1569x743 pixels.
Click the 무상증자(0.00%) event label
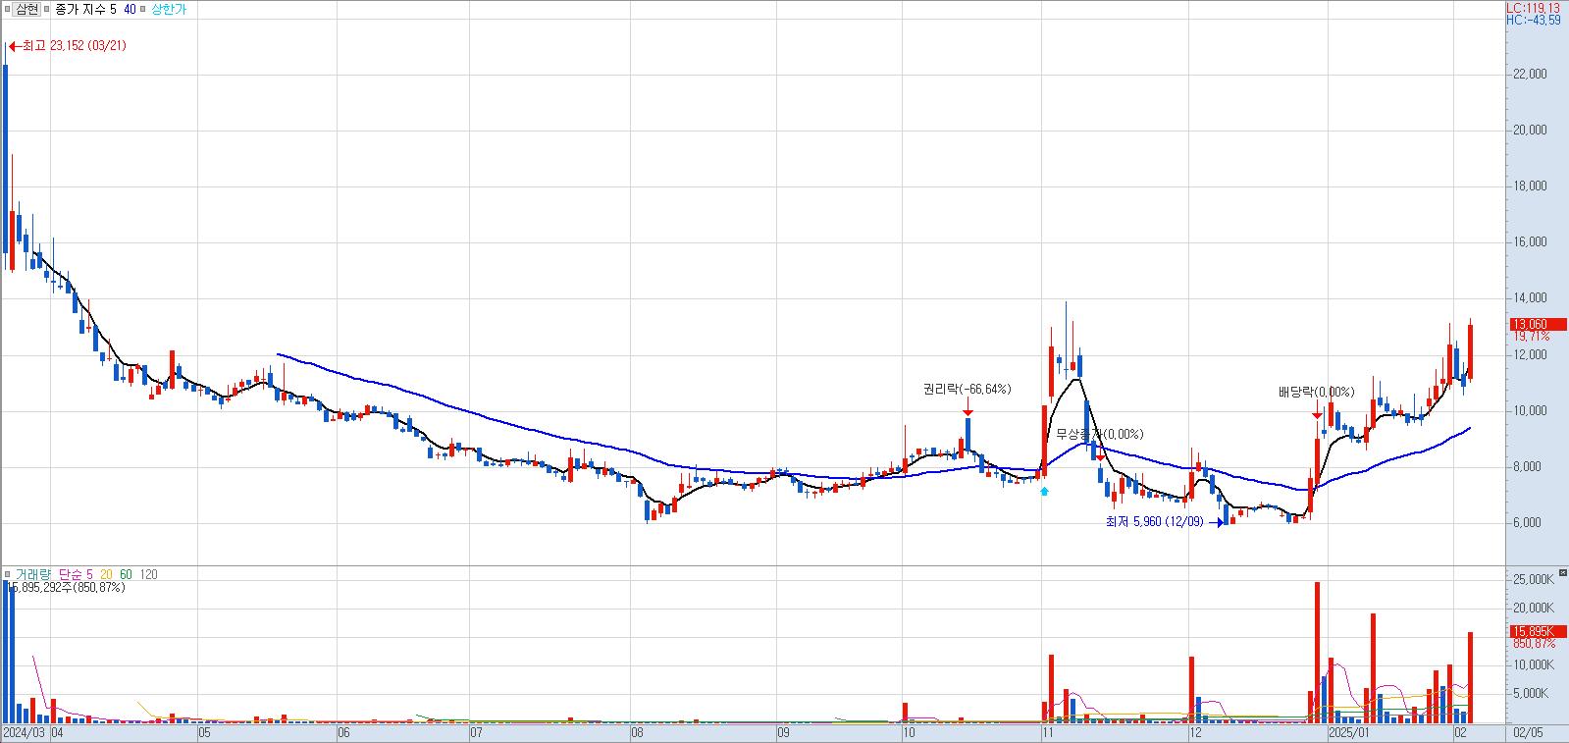1099,434
